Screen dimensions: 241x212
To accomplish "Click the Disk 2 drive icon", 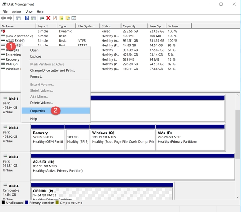I will click(5, 127).
